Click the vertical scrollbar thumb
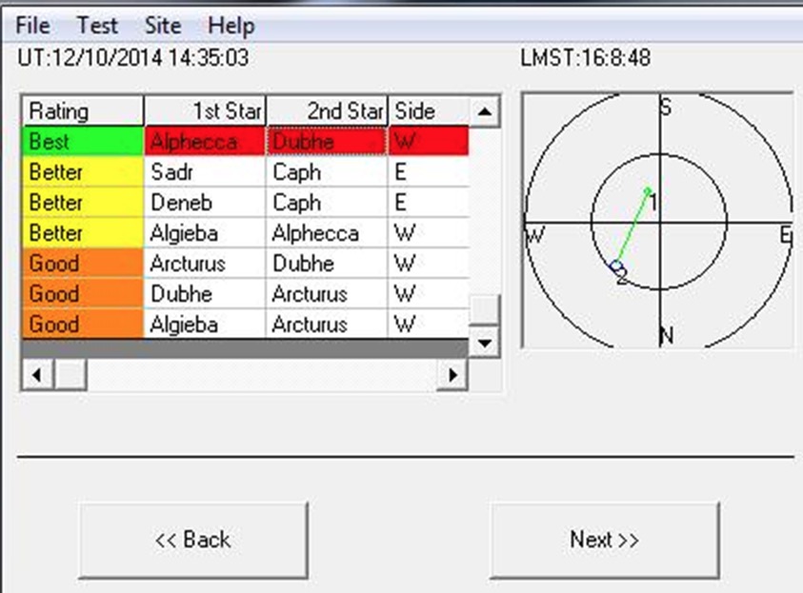Screen dimensions: 803x593 484,309
